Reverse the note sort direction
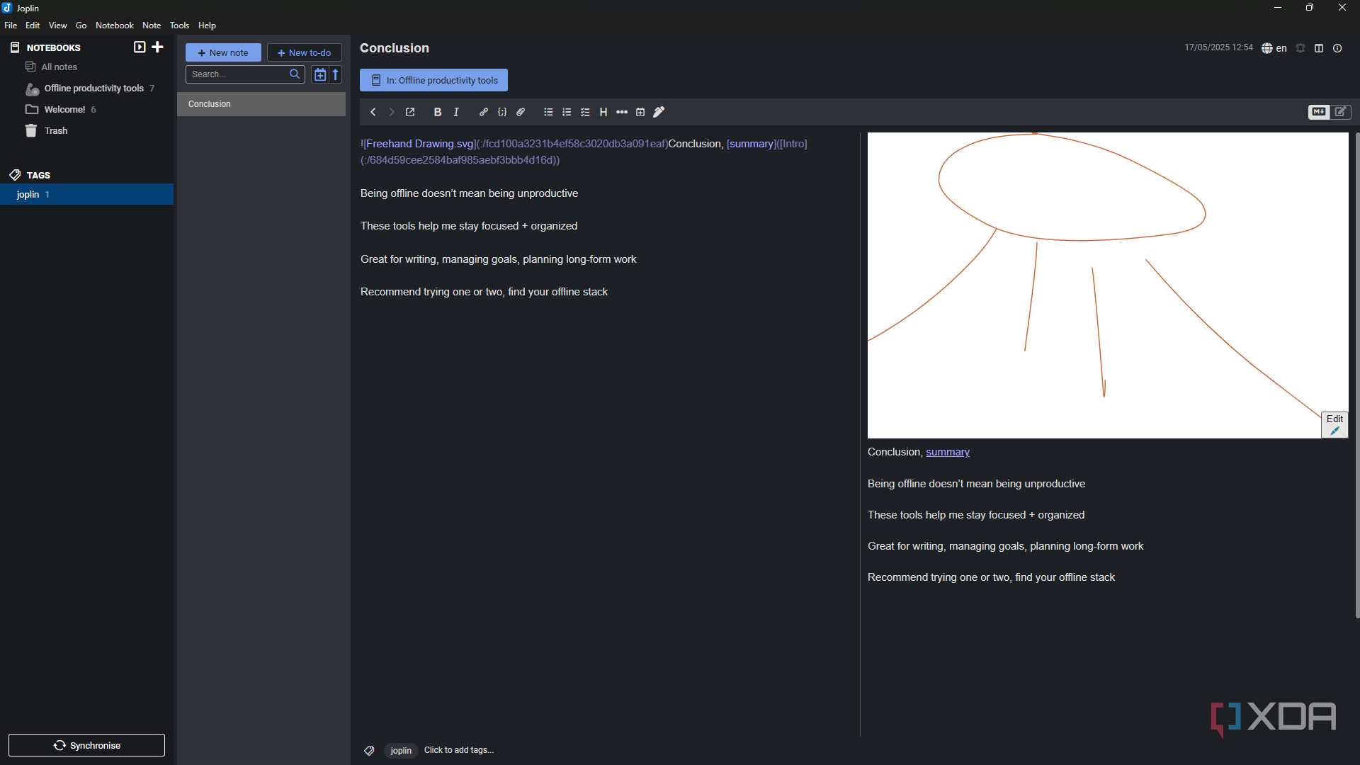This screenshot has width=1360, height=765. (336, 74)
